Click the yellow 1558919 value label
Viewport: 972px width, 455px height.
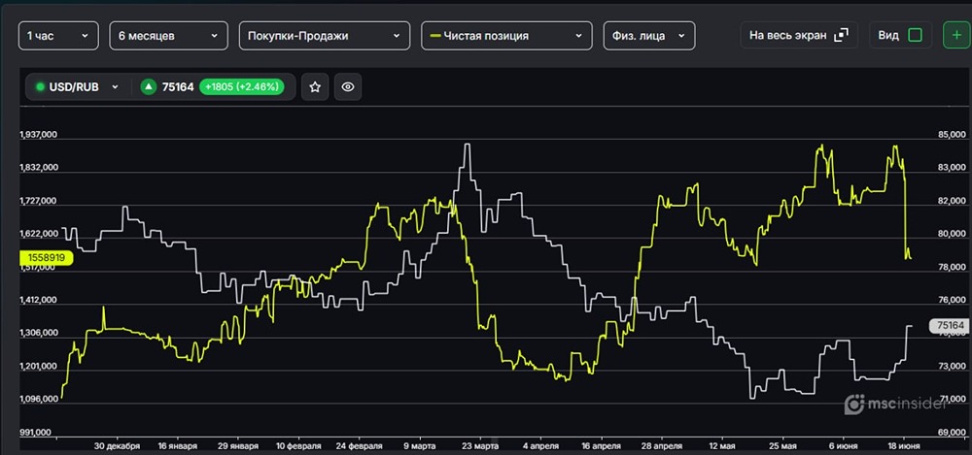47,257
